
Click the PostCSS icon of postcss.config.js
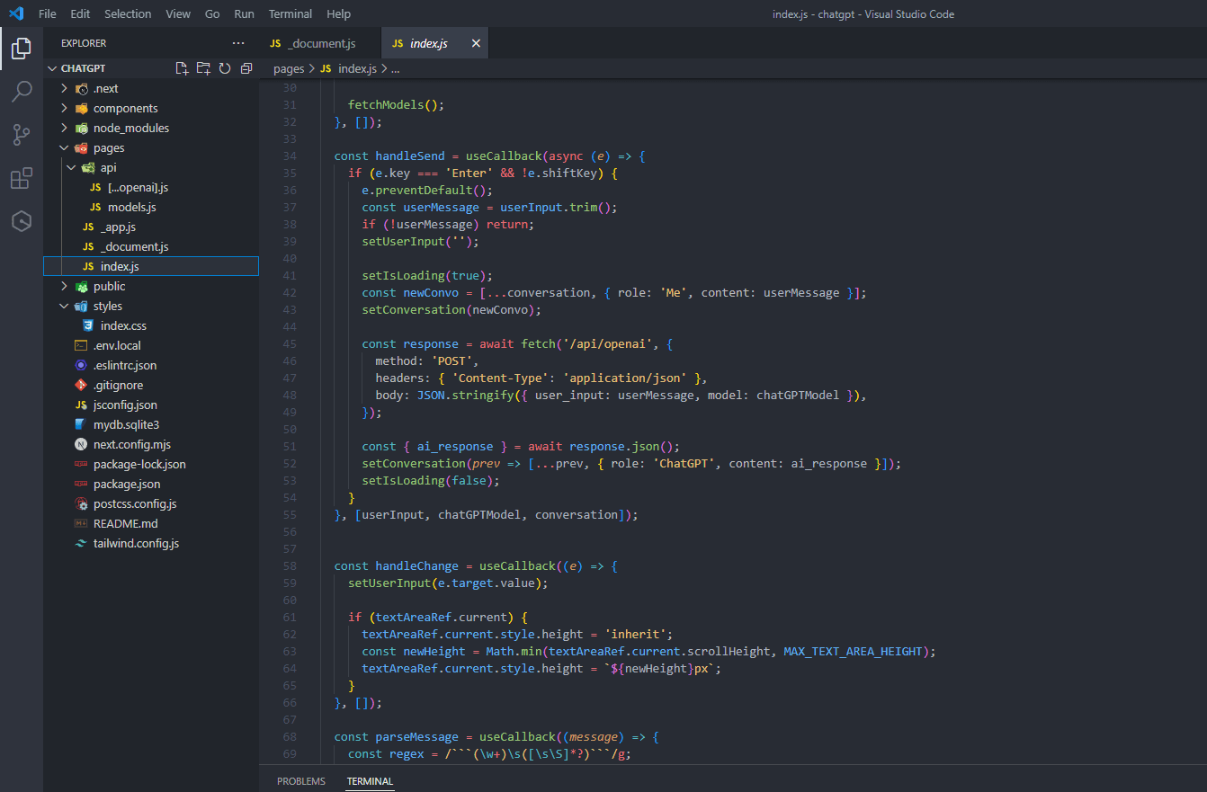pyautogui.click(x=81, y=503)
